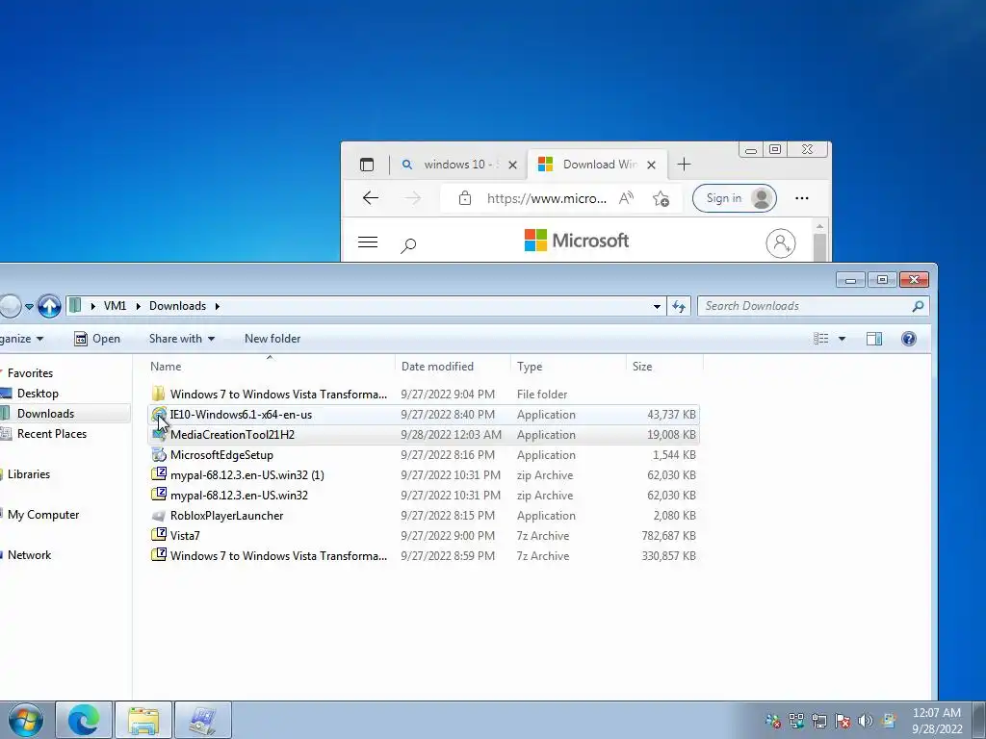Select My Computer in navigation pane
Image resolution: width=986 pixels, height=739 pixels.
(42, 515)
